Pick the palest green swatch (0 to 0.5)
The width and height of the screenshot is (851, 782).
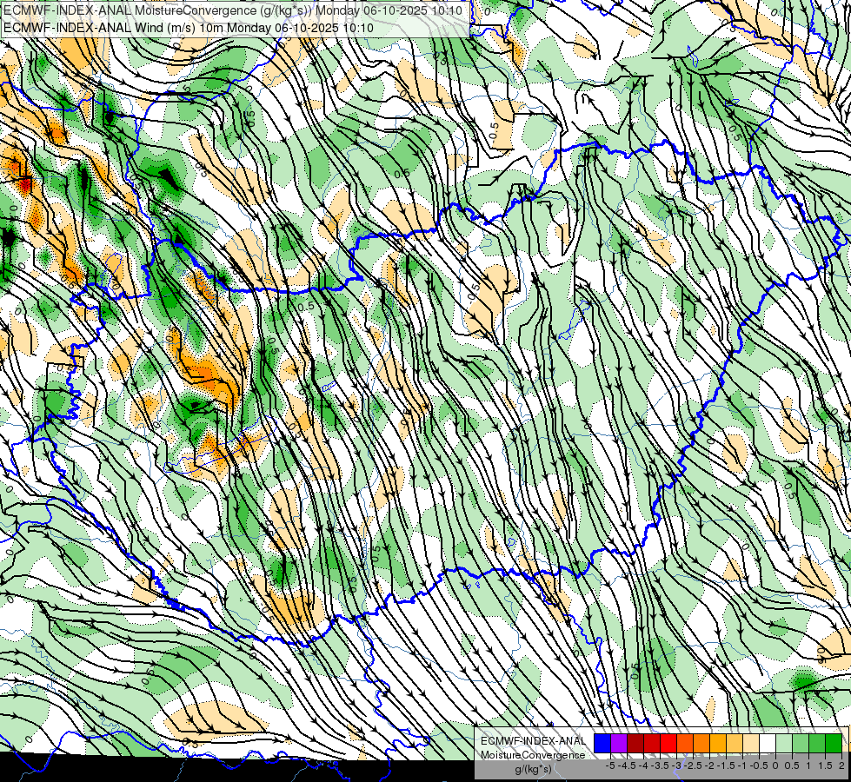(x=784, y=743)
